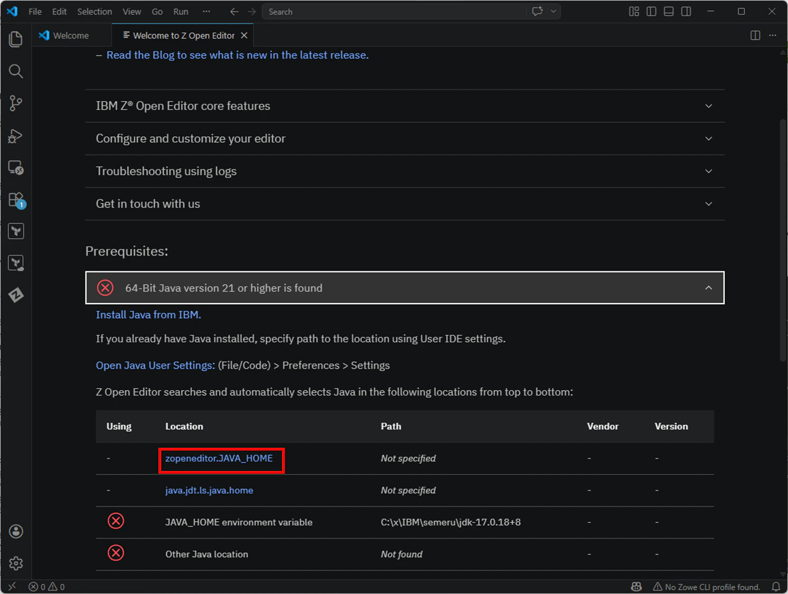This screenshot has width=788, height=594.
Task: Click the red error icon beside Other Java location
Action: click(116, 553)
